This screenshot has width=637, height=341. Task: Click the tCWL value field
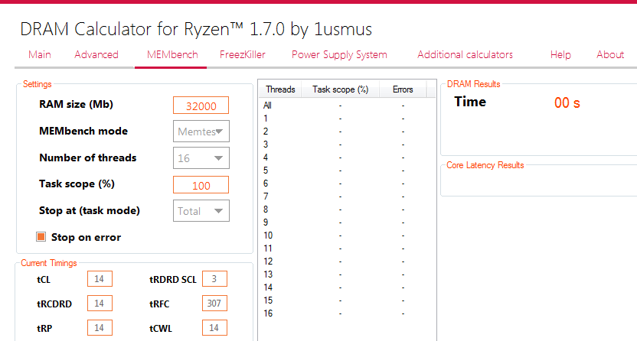coord(214,327)
